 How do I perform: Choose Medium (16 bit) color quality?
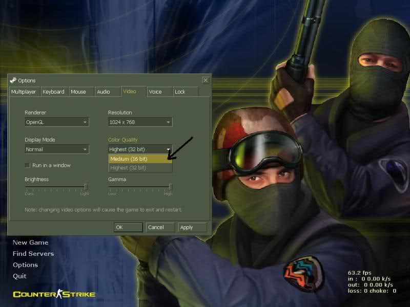point(140,159)
